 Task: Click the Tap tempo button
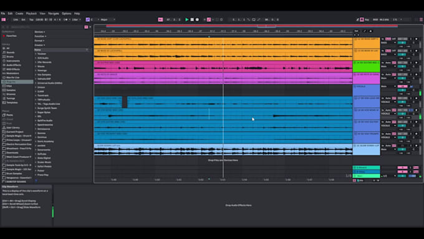31,19
